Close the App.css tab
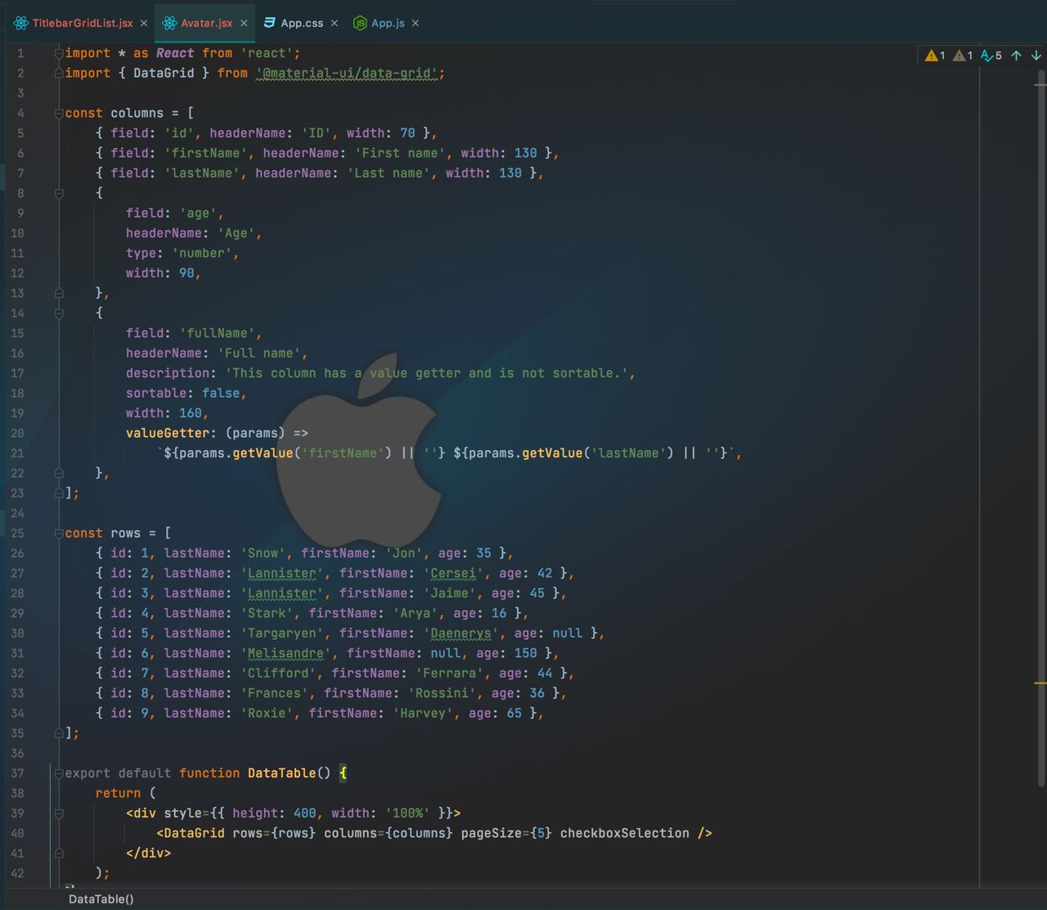 click(335, 23)
